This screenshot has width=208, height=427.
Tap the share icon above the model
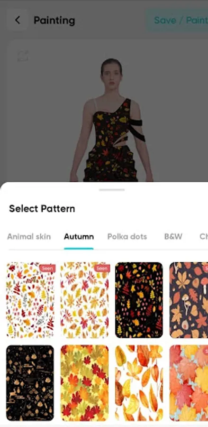23,56
